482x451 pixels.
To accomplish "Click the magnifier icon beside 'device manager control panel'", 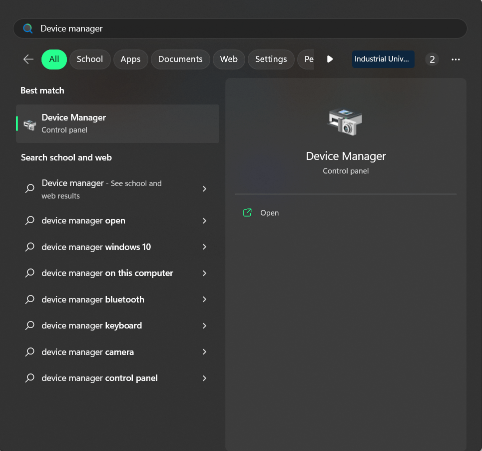I will pos(30,378).
